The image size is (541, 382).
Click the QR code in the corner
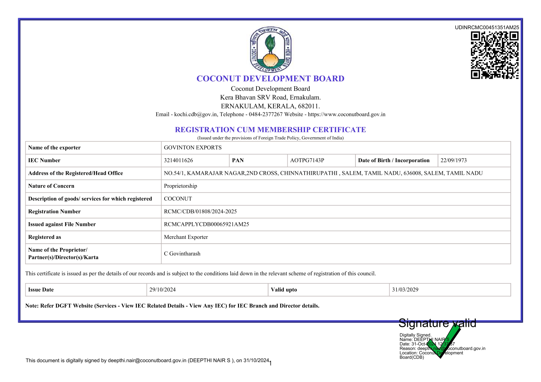[494, 55]
